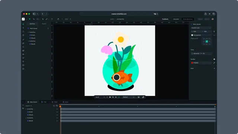
Task: Open the folder icon in left sidebar
Action: tap(23, 68)
